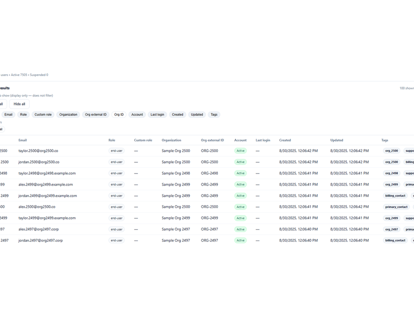
Task: Toggle the Role column visibility chip
Action: click(23, 115)
